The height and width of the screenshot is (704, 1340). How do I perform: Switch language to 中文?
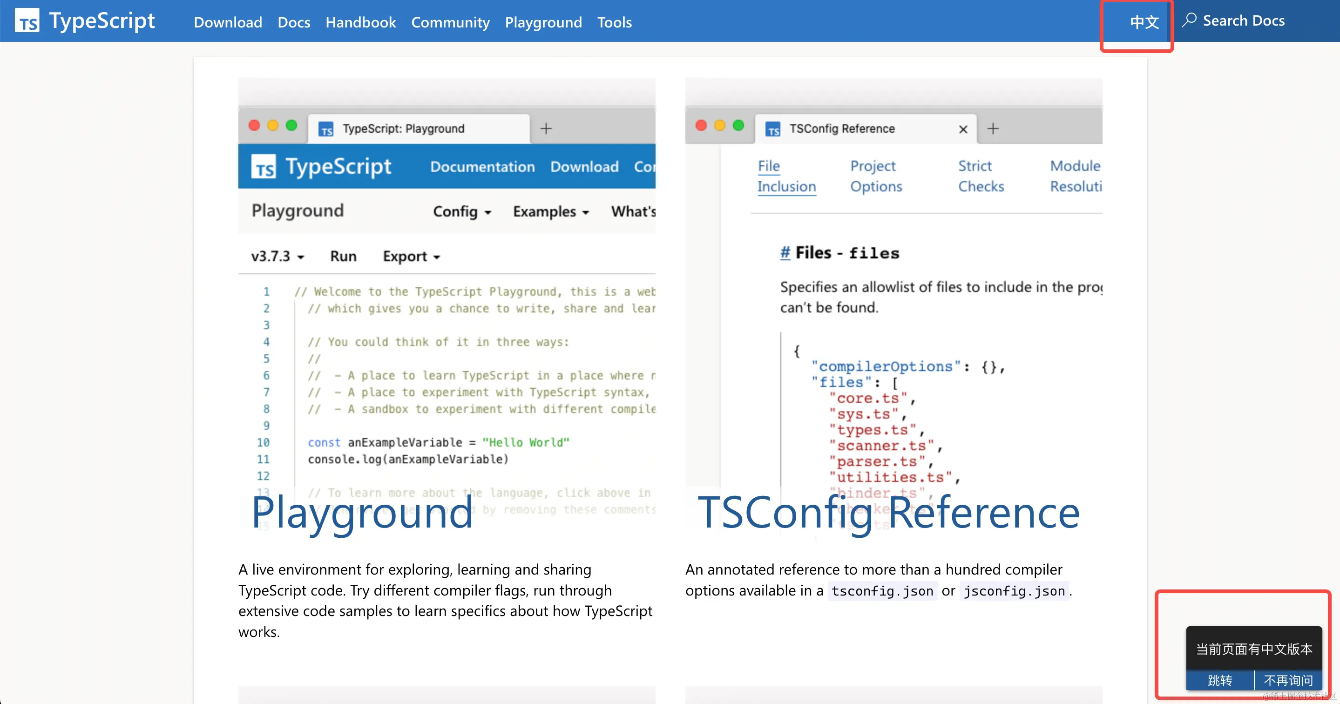pyautogui.click(x=1144, y=22)
